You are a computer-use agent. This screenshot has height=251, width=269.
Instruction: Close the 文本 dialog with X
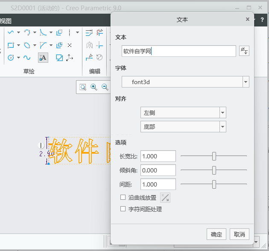pos(247,19)
